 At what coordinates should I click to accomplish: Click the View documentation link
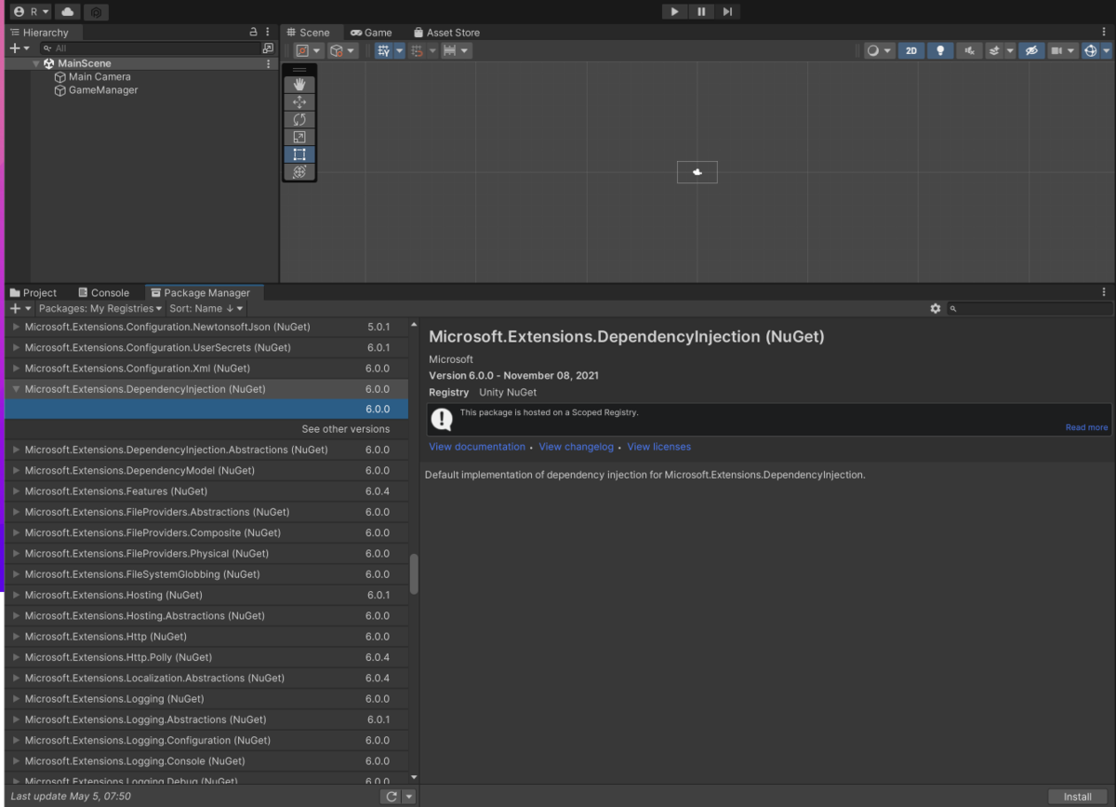pyautogui.click(x=476, y=446)
